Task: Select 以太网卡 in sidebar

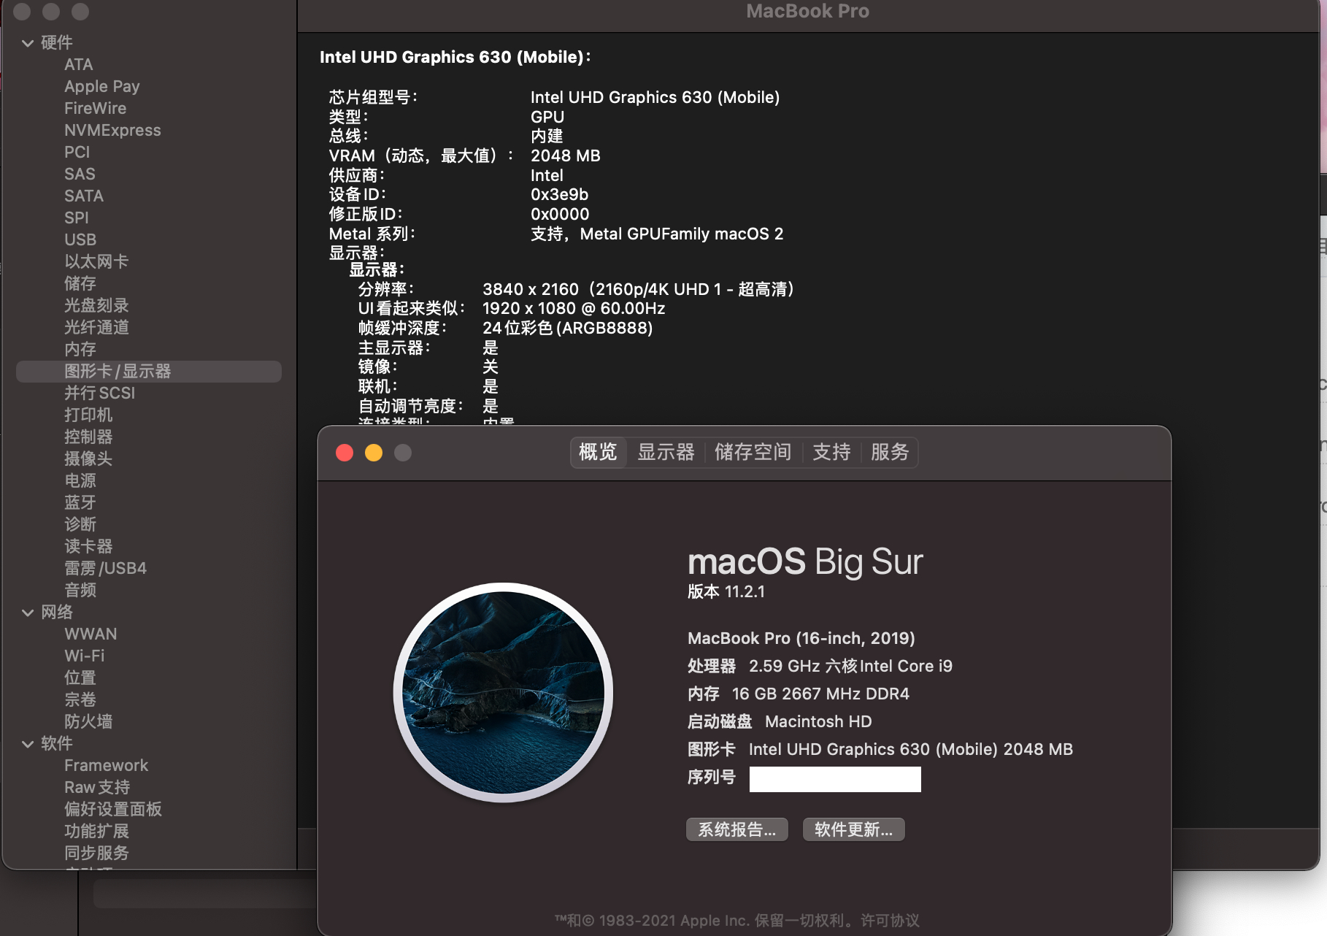Action: click(96, 261)
